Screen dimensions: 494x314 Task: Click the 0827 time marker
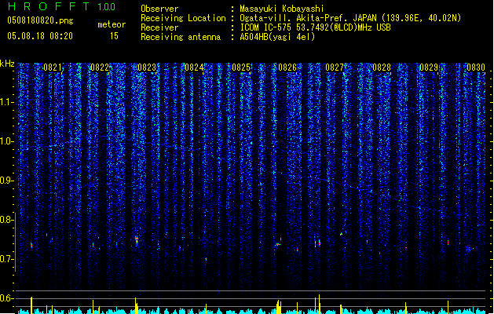tap(335, 68)
